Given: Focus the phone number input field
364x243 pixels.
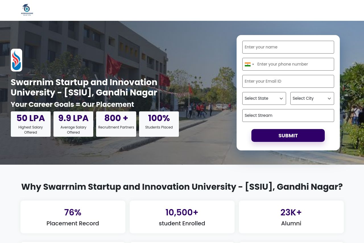Looking at the screenshot, I should tap(294, 64).
